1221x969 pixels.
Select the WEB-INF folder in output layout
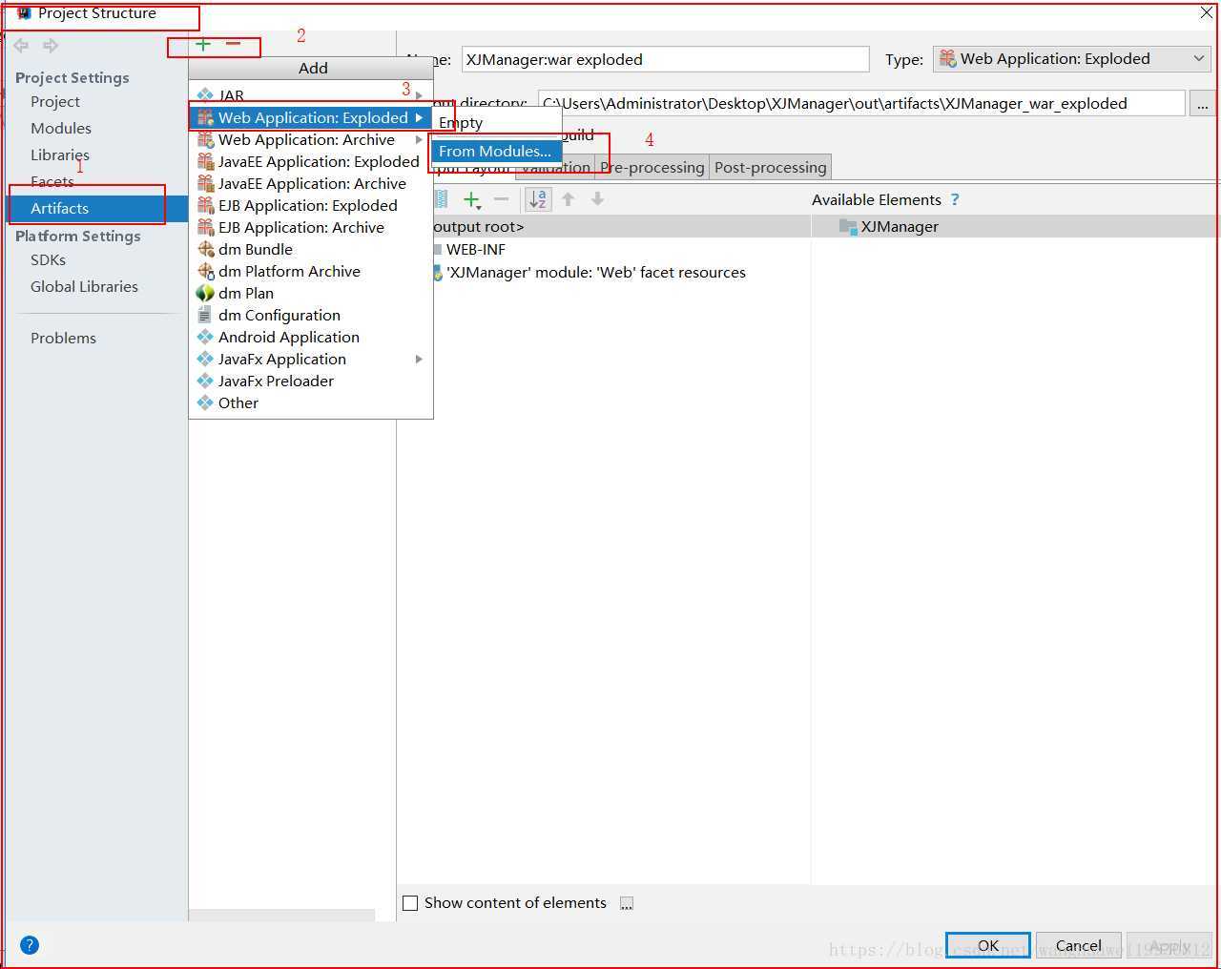(475, 250)
